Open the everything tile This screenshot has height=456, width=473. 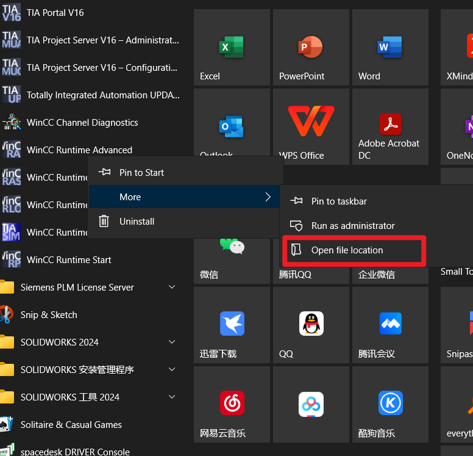pyautogui.click(x=457, y=404)
